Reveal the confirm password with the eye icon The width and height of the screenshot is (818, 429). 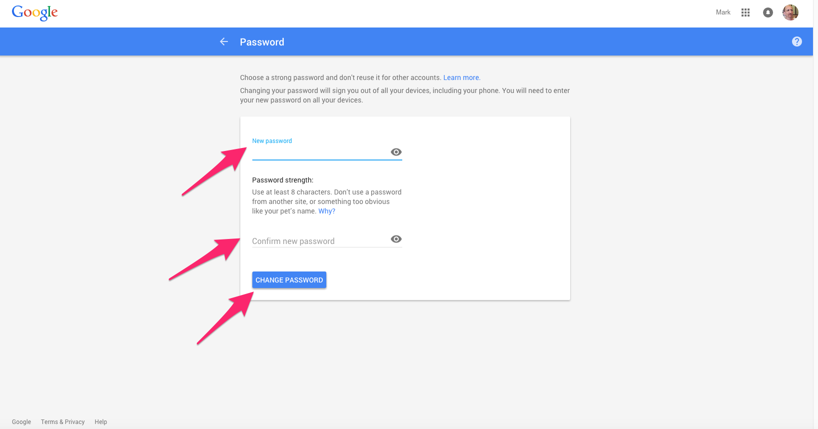pos(396,239)
